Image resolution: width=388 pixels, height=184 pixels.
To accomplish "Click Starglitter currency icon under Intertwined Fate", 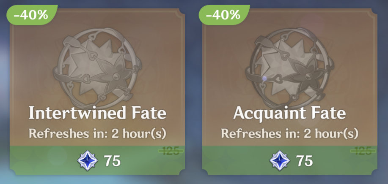I will point(87,161).
